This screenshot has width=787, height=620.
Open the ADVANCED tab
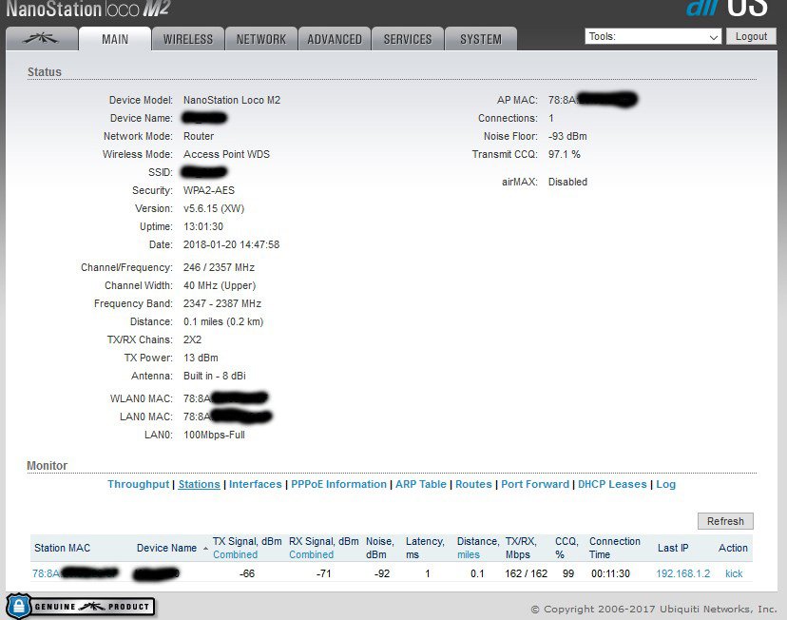coord(335,39)
